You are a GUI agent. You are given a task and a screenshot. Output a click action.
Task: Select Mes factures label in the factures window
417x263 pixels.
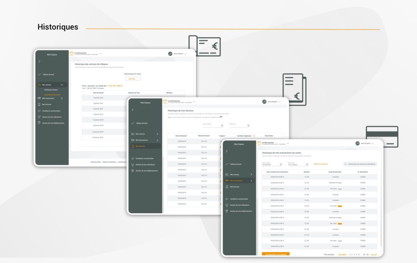click(x=140, y=146)
